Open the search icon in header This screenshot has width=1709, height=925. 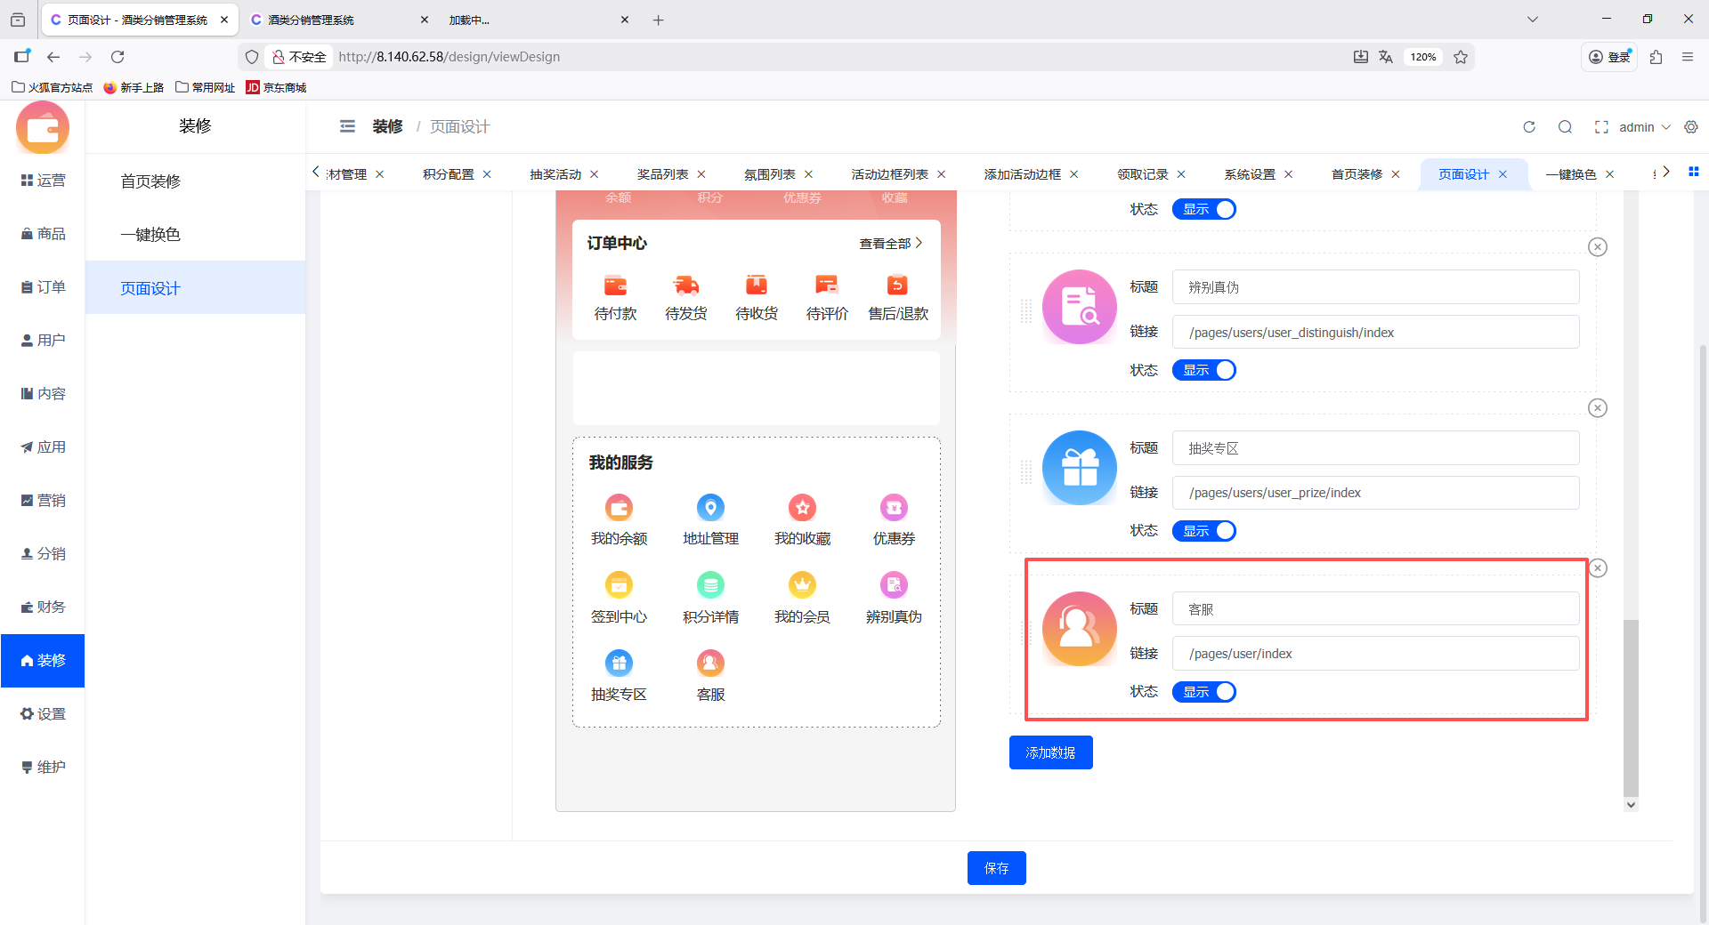click(1565, 127)
